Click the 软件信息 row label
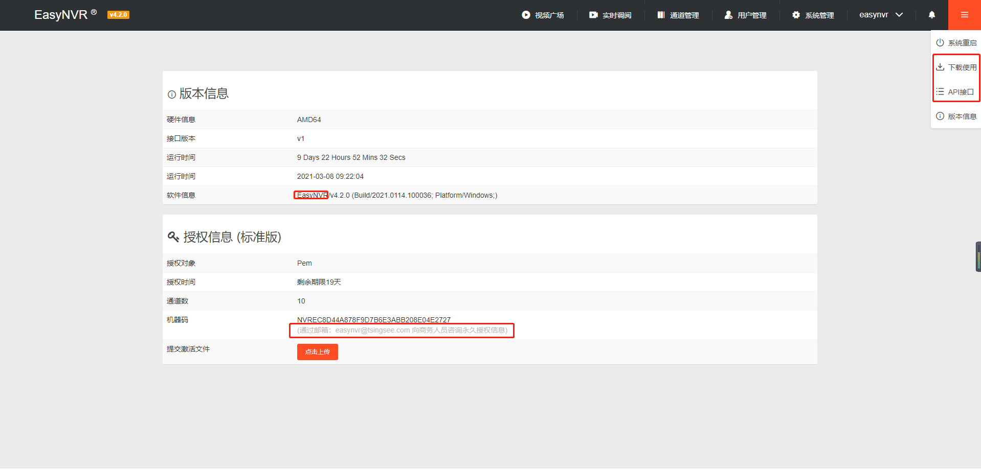 tap(181, 195)
